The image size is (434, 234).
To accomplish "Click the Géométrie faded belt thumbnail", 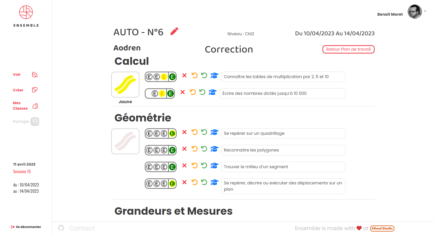I will click(x=125, y=141).
